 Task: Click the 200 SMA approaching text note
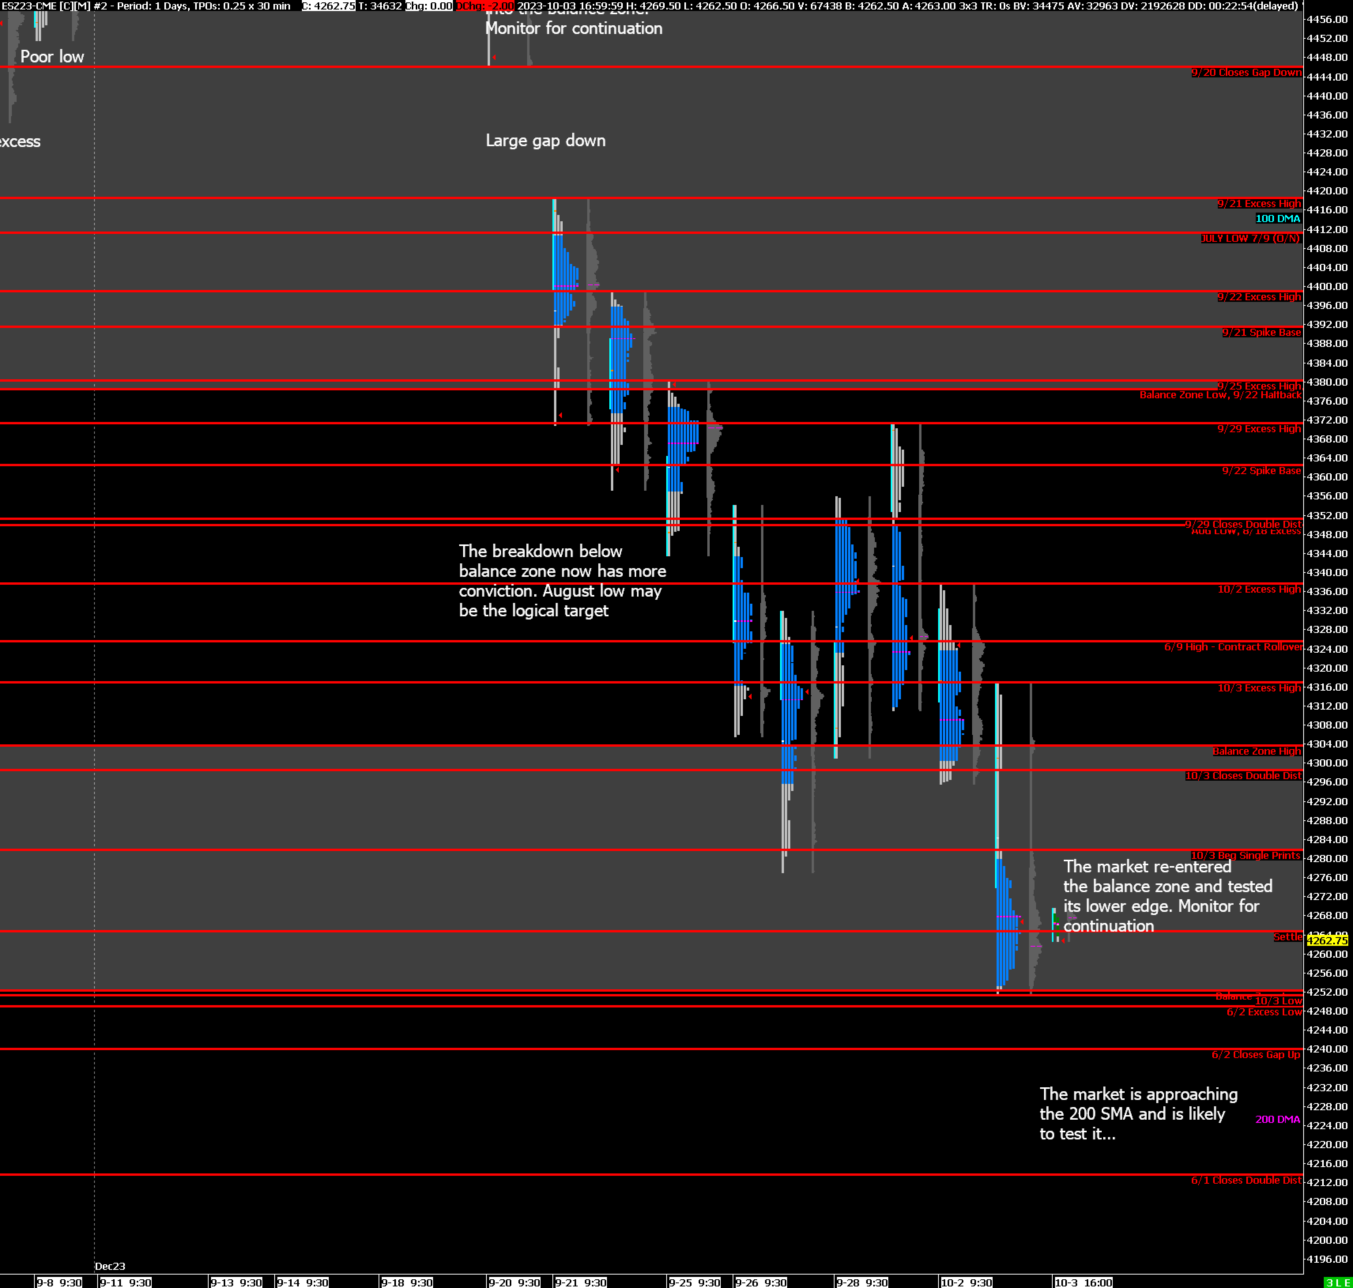click(1138, 1114)
